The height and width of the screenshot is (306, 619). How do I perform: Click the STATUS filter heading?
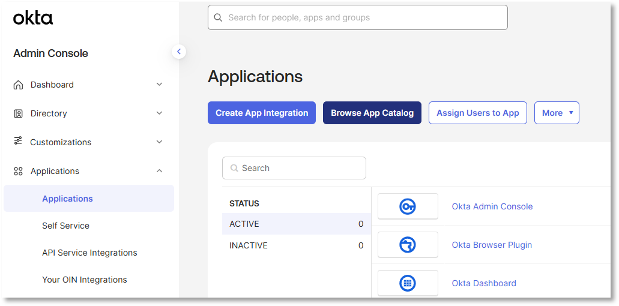244,204
